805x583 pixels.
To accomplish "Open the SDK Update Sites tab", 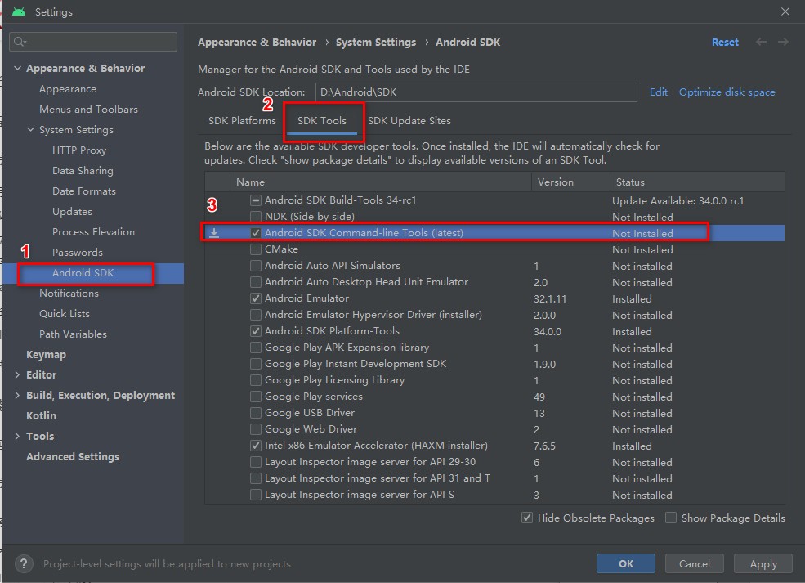I will pos(409,121).
